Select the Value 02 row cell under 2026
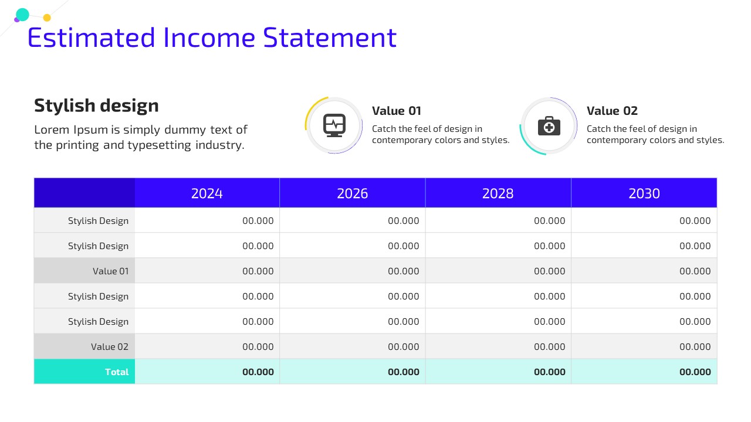 point(353,346)
